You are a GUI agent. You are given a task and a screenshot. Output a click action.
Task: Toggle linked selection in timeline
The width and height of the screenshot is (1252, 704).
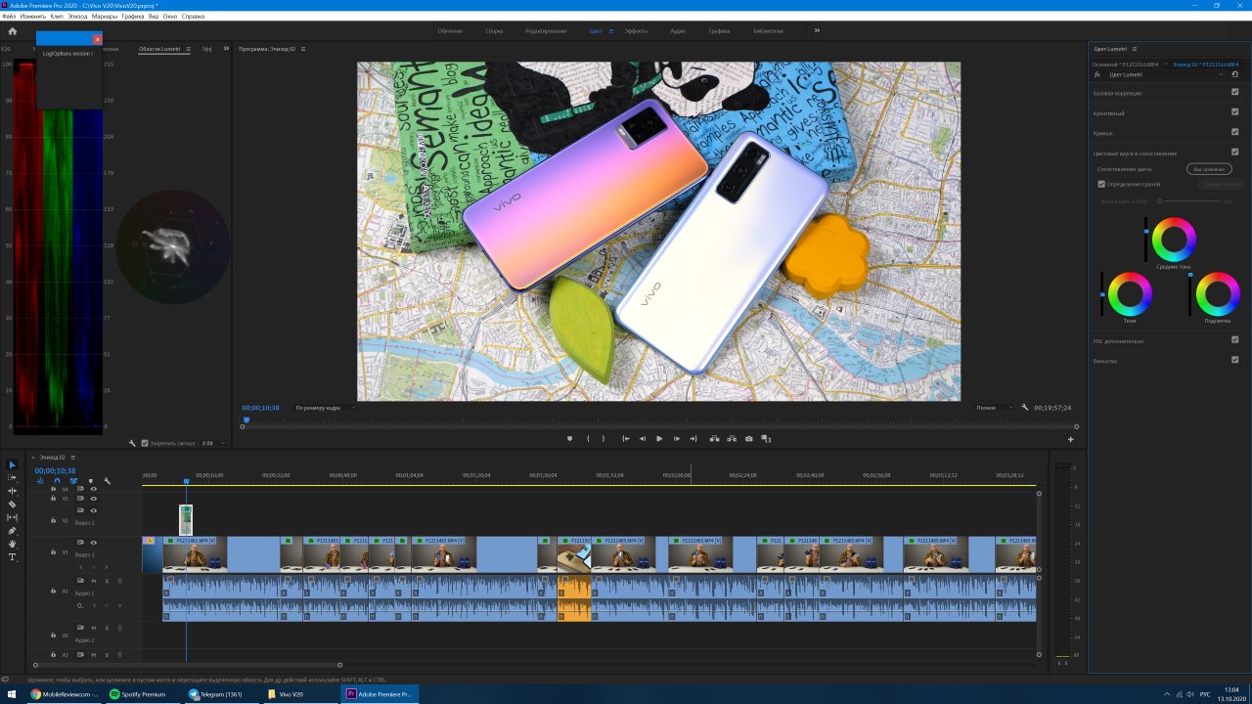tap(73, 481)
